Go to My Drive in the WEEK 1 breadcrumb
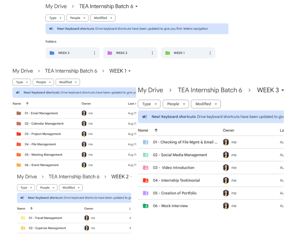Screen dimensions: 289x242 click(x=23, y=71)
